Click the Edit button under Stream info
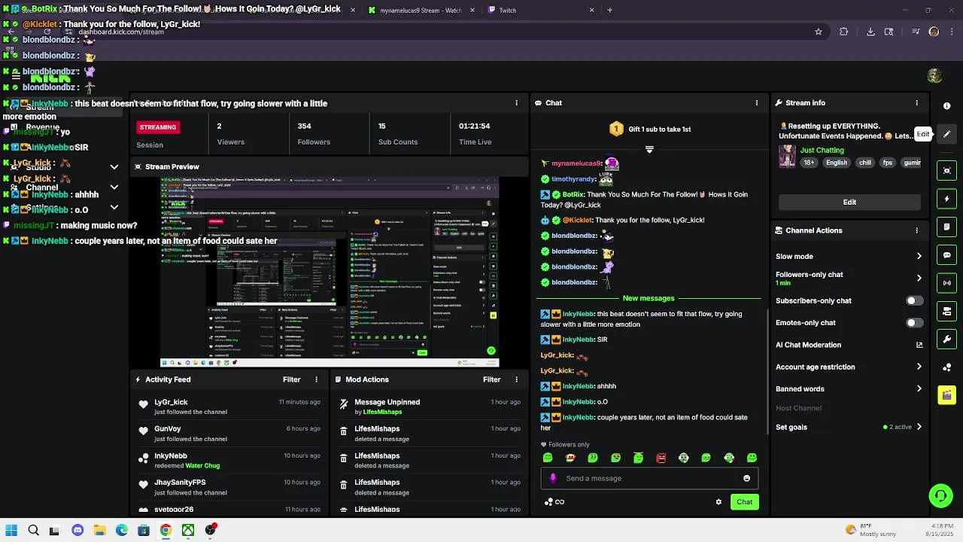Image resolution: width=963 pixels, height=542 pixels. click(x=849, y=202)
